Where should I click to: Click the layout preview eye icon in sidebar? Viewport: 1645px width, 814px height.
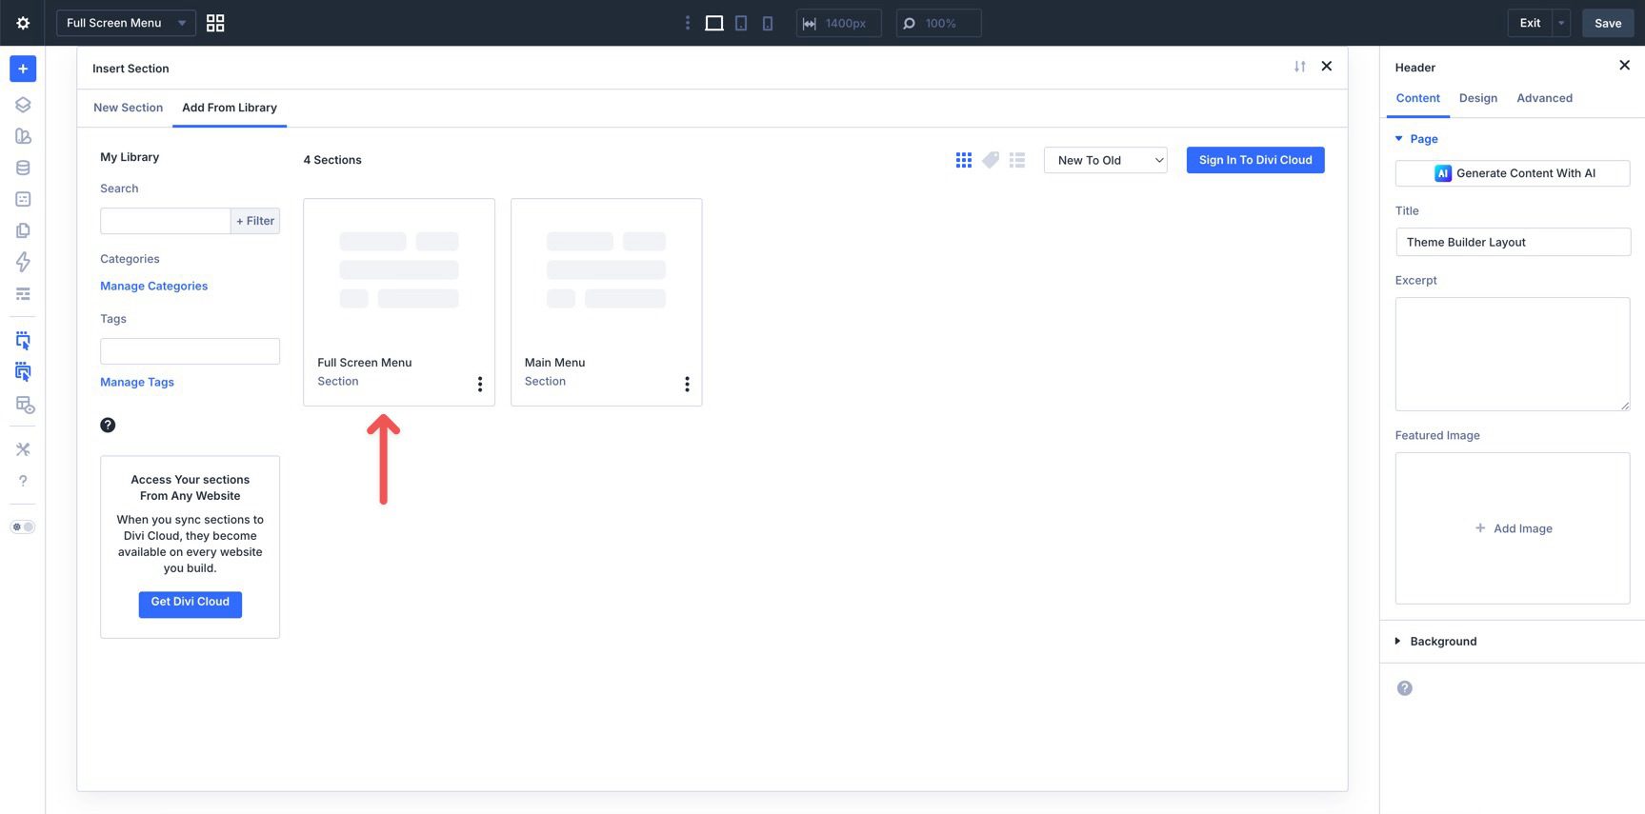(x=25, y=405)
